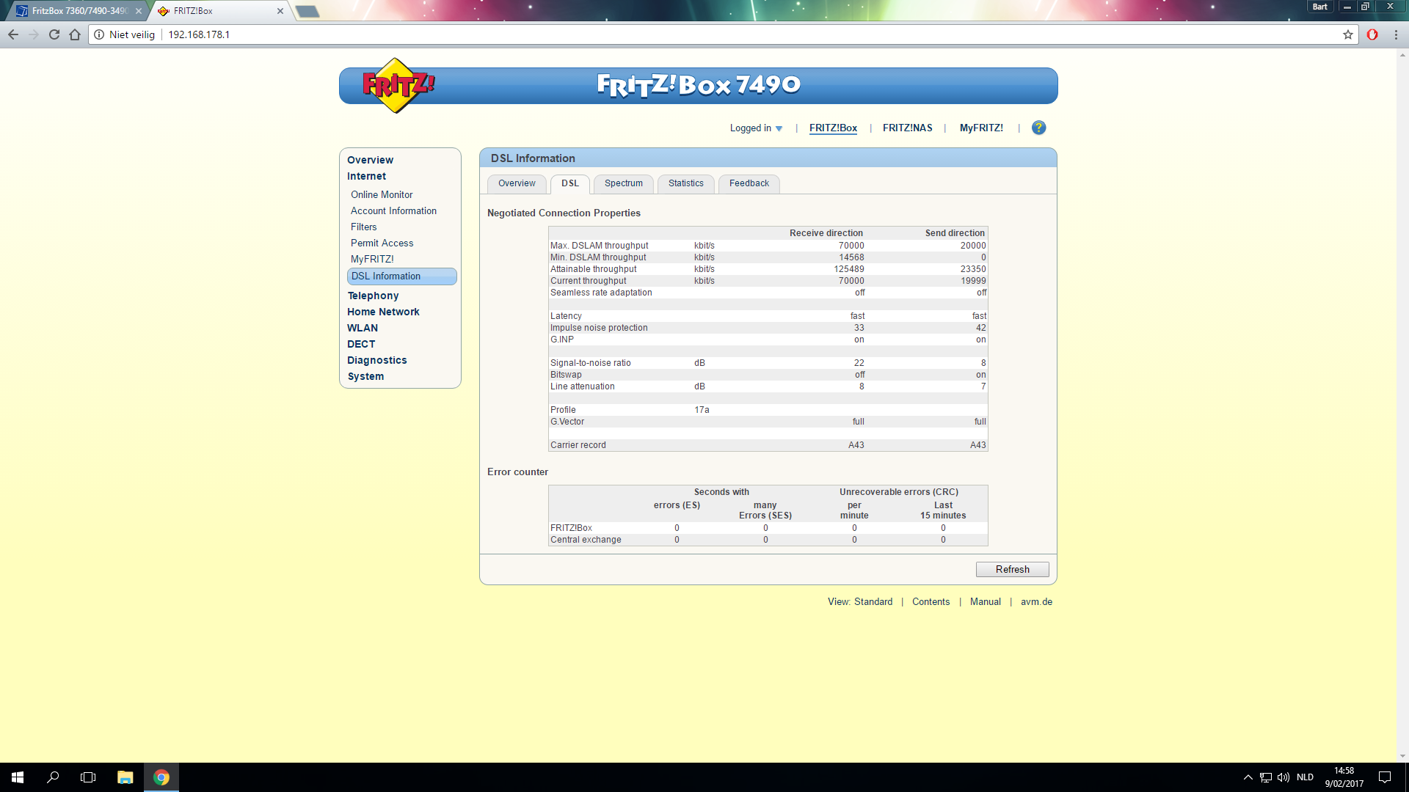Image resolution: width=1409 pixels, height=792 pixels.
Task: Show hidden system tray icons chevron
Action: pyautogui.click(x=1248, y=777)
